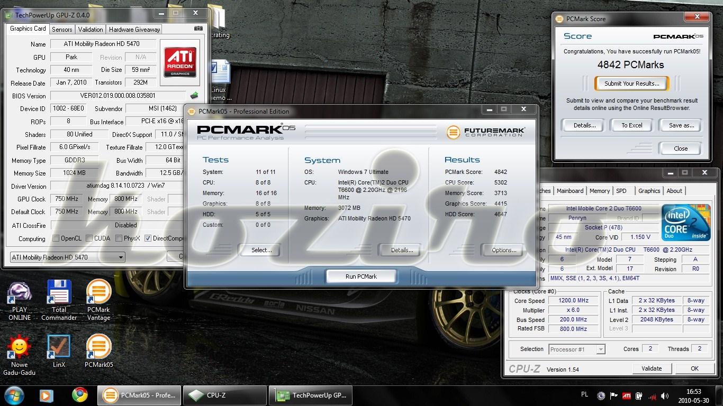Click the OK button in CPU-Z
This screenshot has width=723, height=406.
pyautogui.click(x=694, y=368)
